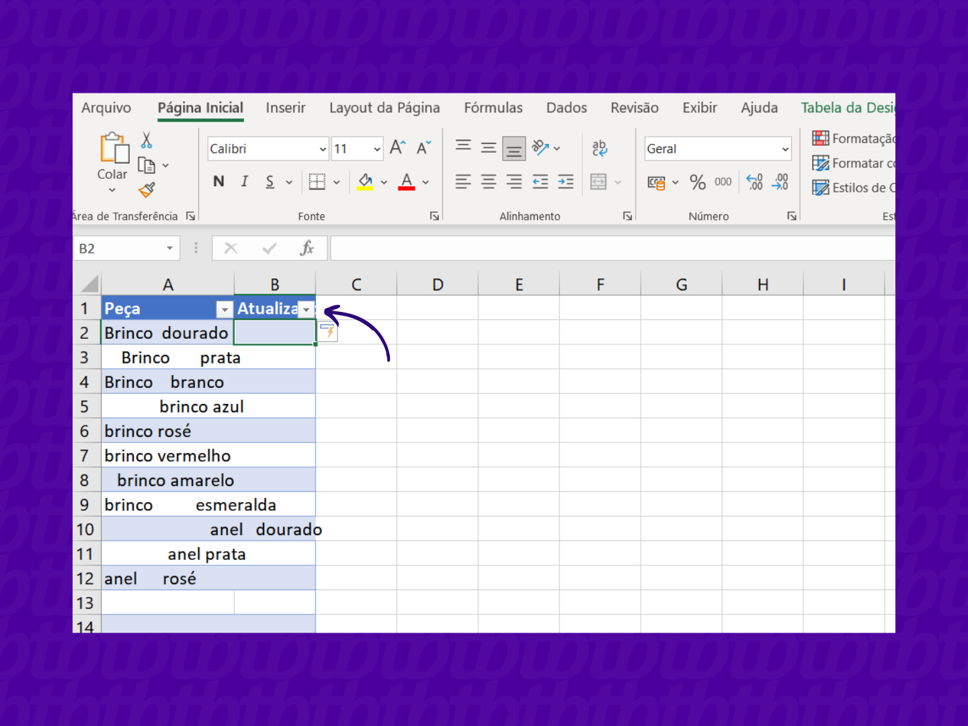
Task: Toggle bottom alignment button
Action: [514, 149]
